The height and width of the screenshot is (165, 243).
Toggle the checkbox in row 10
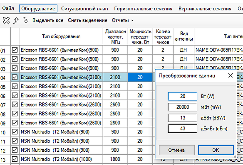tap(15, 132)
